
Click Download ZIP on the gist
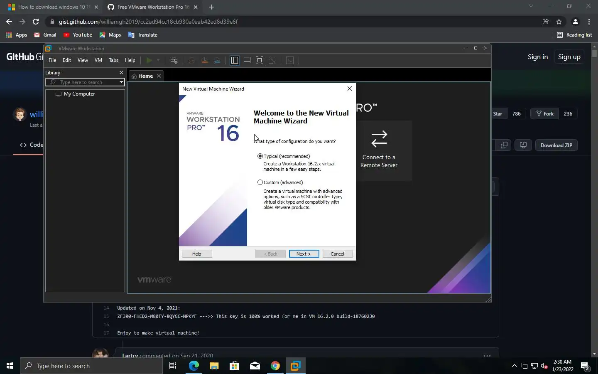[556, 145]
